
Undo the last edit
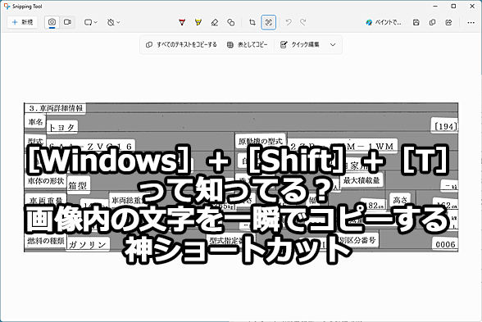pos(289,22)
